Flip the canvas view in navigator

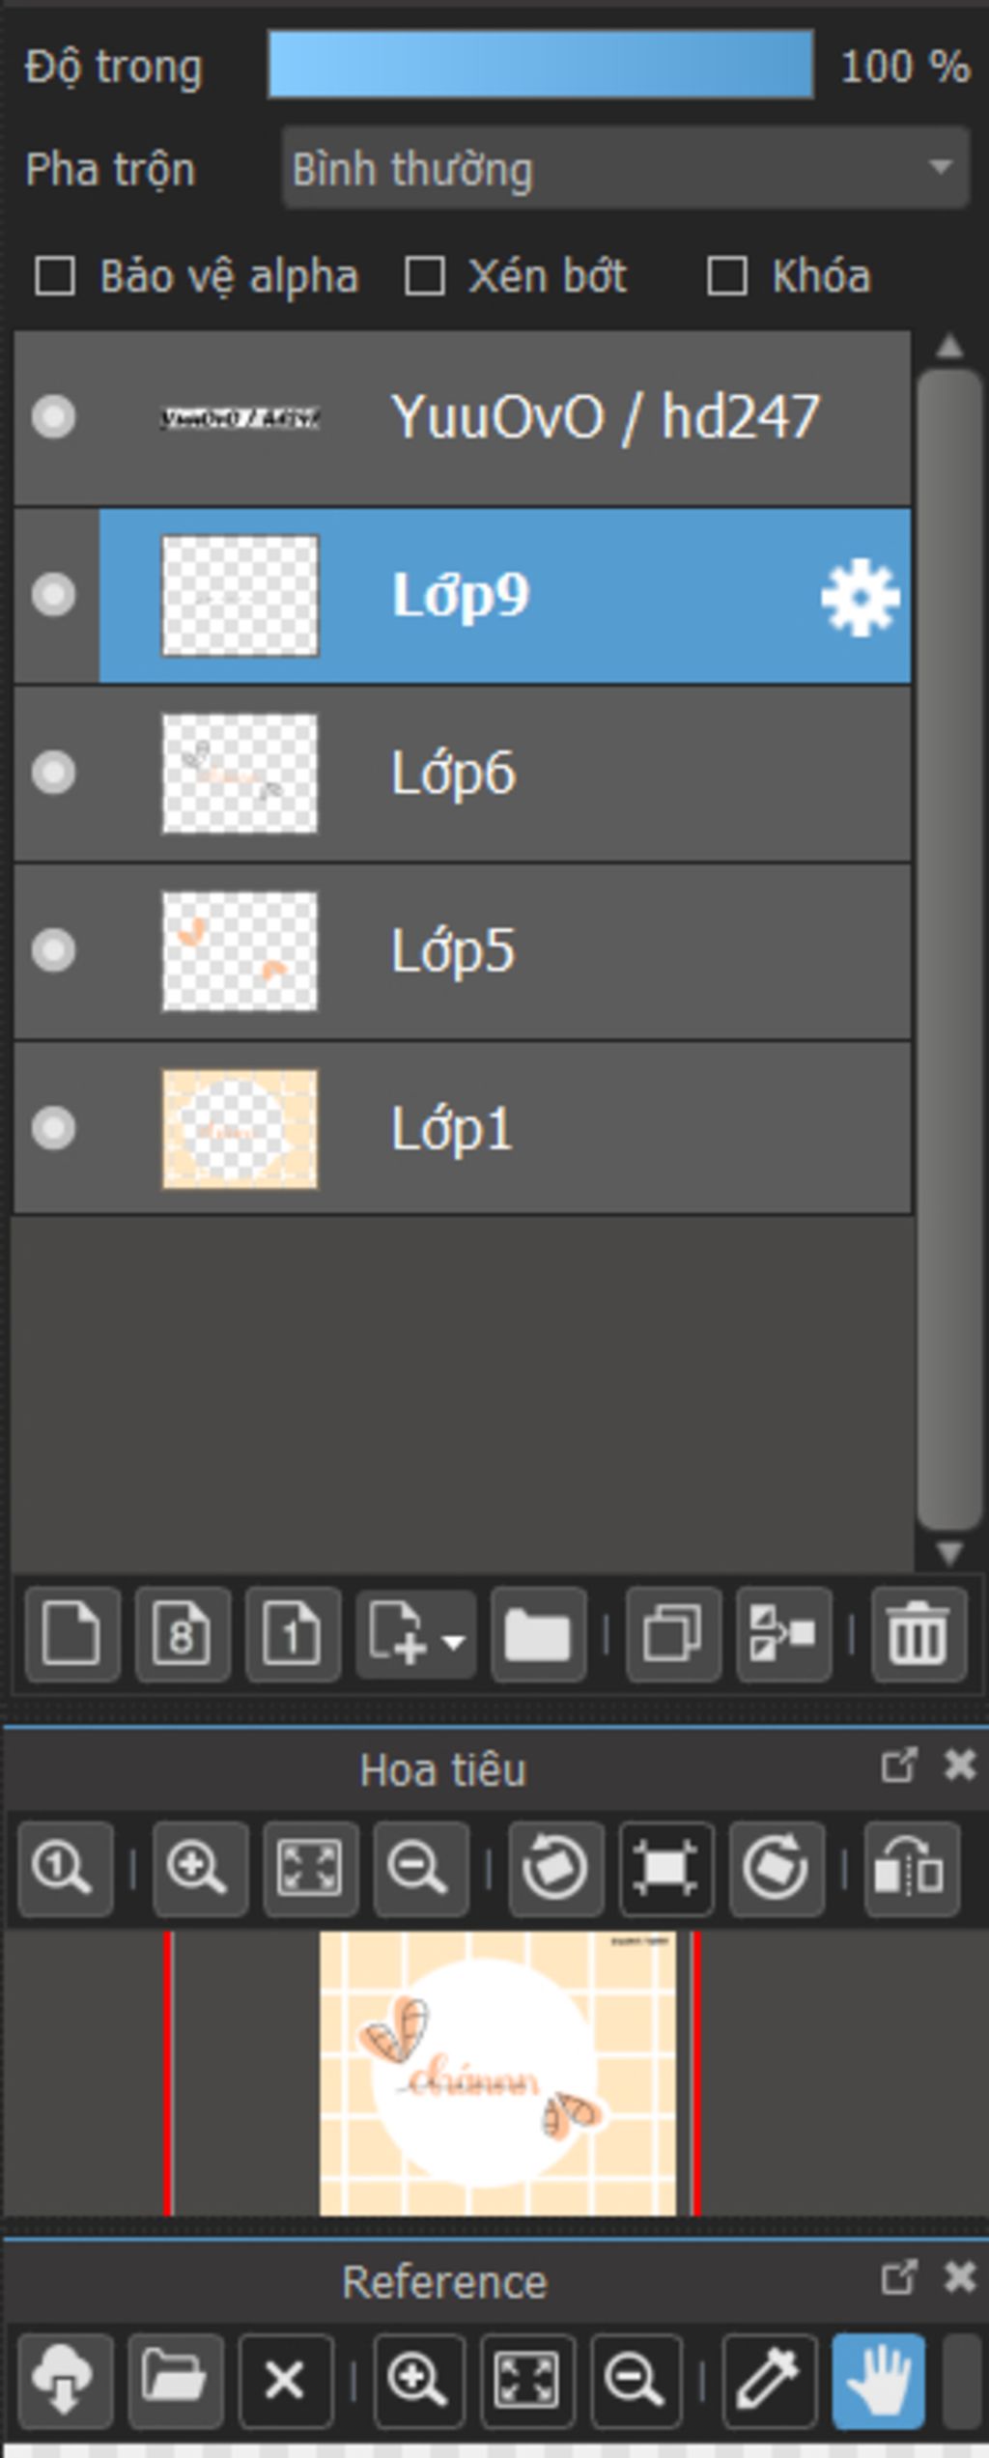tap(911, 1869)
